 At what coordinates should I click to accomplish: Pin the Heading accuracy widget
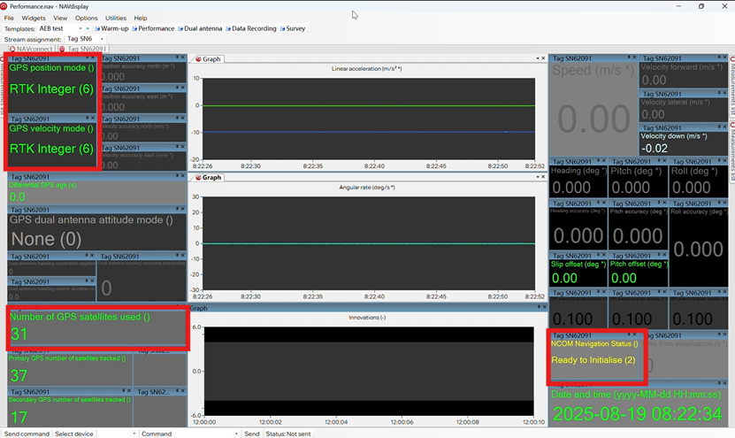(599, 203)
